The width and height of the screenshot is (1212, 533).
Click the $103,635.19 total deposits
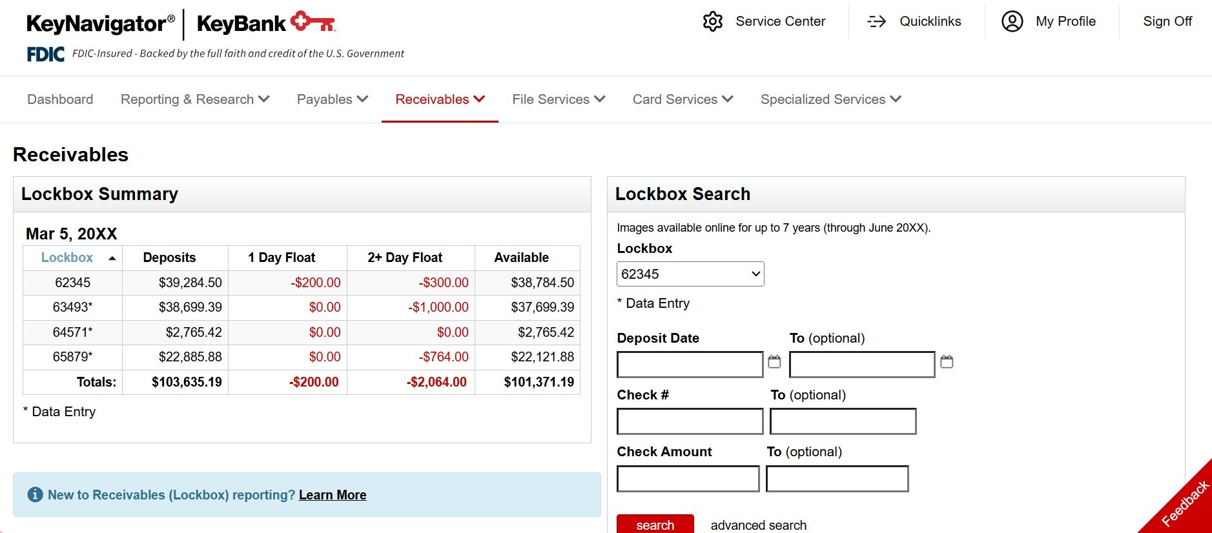tap(187, 382)
